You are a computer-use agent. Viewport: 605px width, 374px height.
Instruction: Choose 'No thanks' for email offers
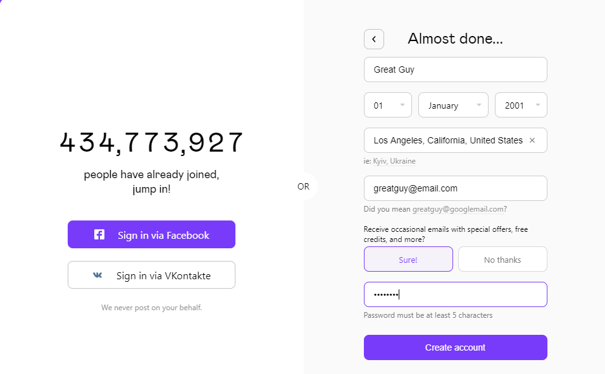[x=502, y=260]
